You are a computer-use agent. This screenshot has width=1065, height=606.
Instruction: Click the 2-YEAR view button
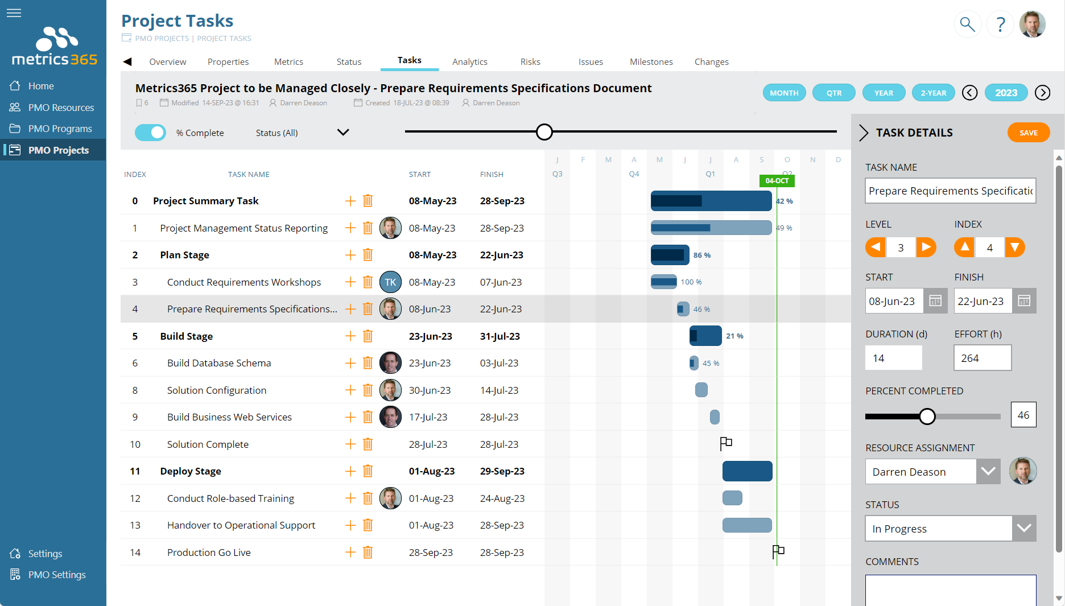(x=934, y=93)
